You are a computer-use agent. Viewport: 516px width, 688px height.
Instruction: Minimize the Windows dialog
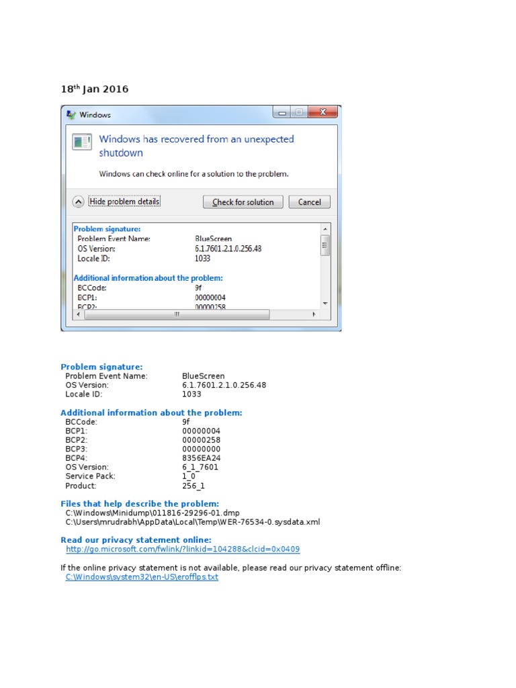[282, 112]
